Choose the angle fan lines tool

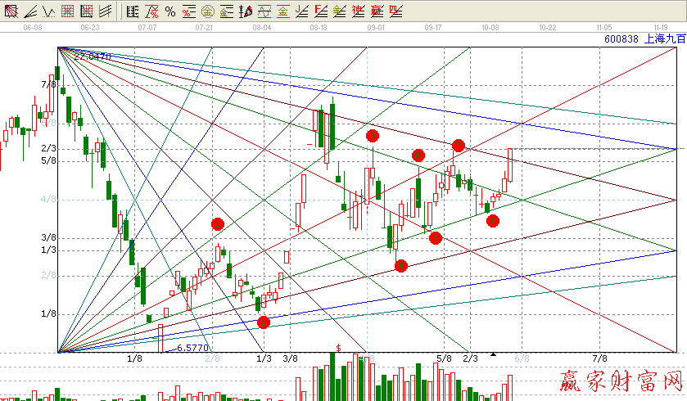(30, 11)
